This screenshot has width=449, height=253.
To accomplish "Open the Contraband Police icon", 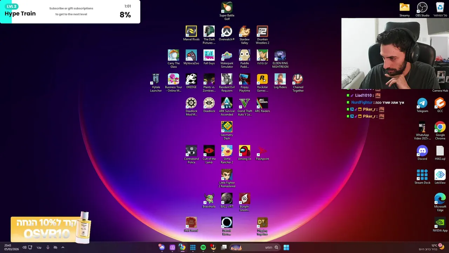I will coord(191,155).
